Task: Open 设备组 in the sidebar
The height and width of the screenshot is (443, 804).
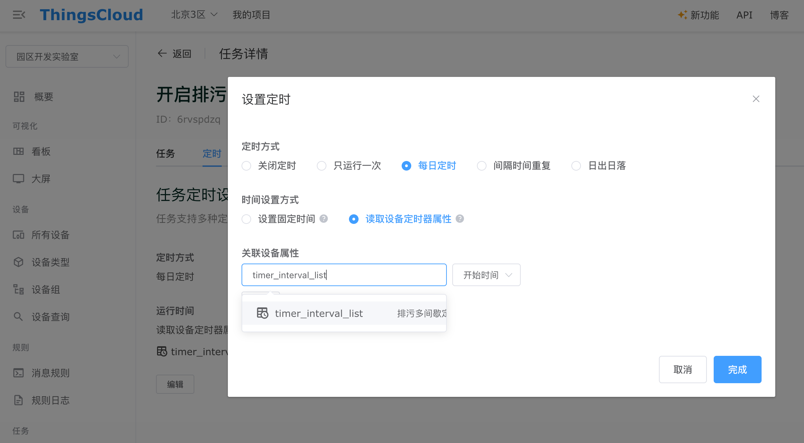Action: tap(46, 290)
